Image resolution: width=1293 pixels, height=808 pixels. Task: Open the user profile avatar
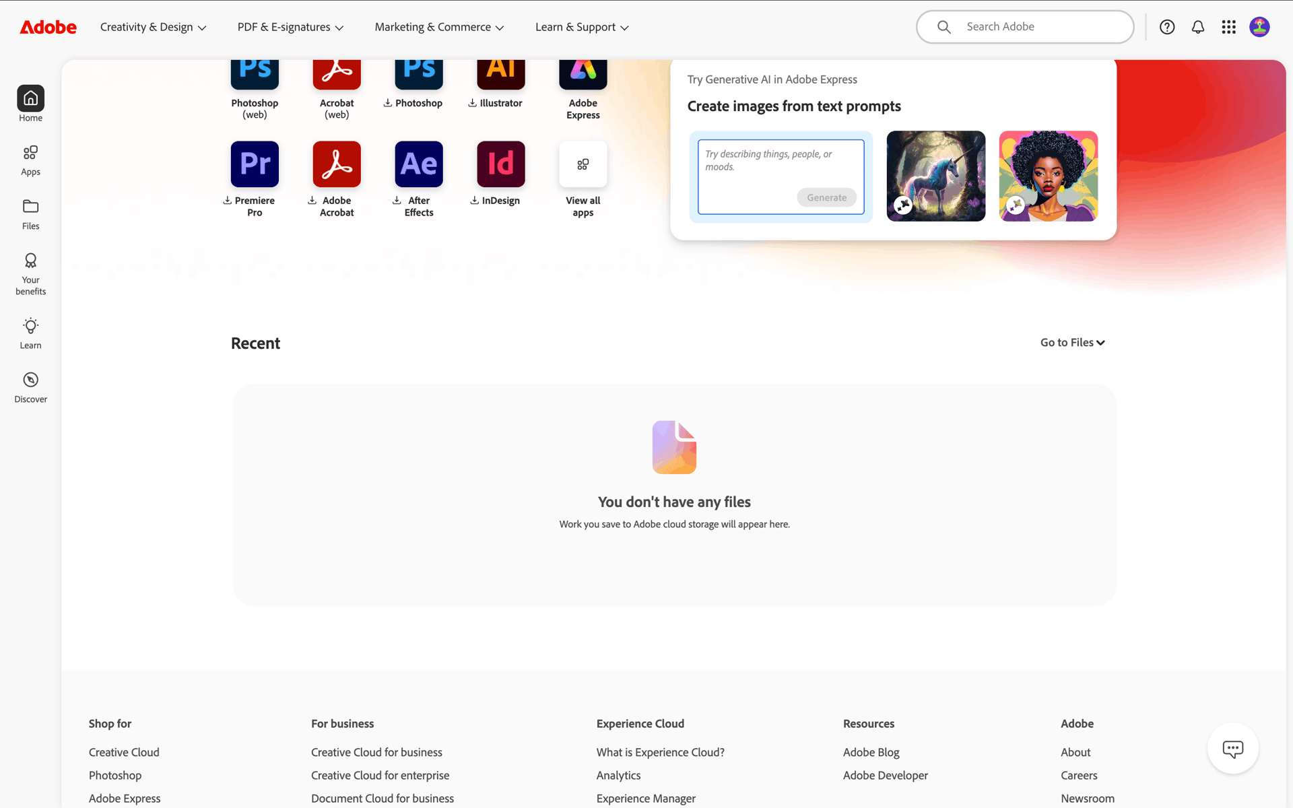click(x=1259, y=27)
